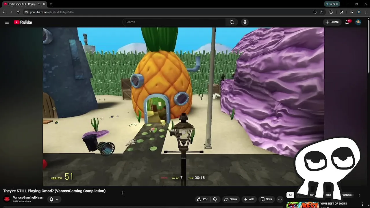Image resolution: width=370 pixels, height=208 pixels.
Task: Open options for YUMI BEST OF 2025 video
Action: pyautogui.click(x=362, y=204)
